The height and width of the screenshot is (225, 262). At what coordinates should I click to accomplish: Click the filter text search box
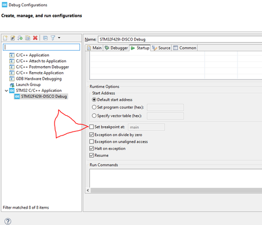(41, 47)
